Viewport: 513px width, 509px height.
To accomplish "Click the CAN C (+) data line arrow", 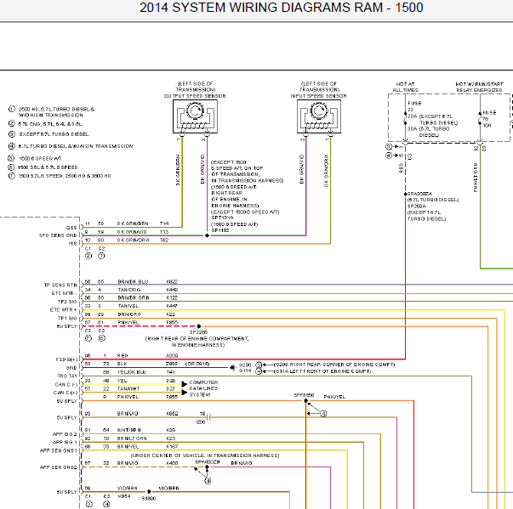I will pyautogui.click(x=185, y=392).
